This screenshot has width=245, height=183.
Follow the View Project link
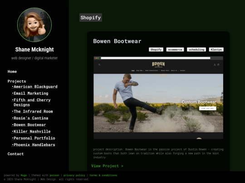coord(108,166)
